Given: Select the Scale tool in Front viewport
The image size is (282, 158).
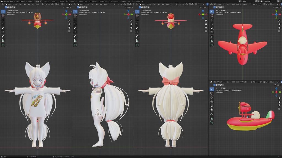Looking at the screenshot, I should 3,28.
